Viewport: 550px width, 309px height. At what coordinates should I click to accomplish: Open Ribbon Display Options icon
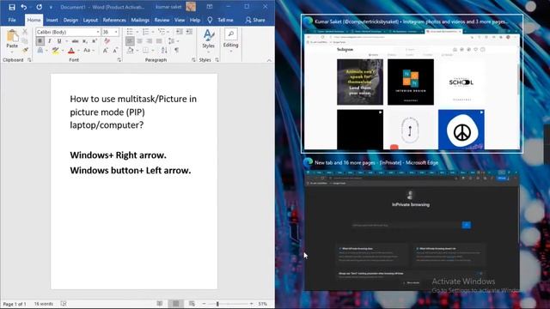210,7
